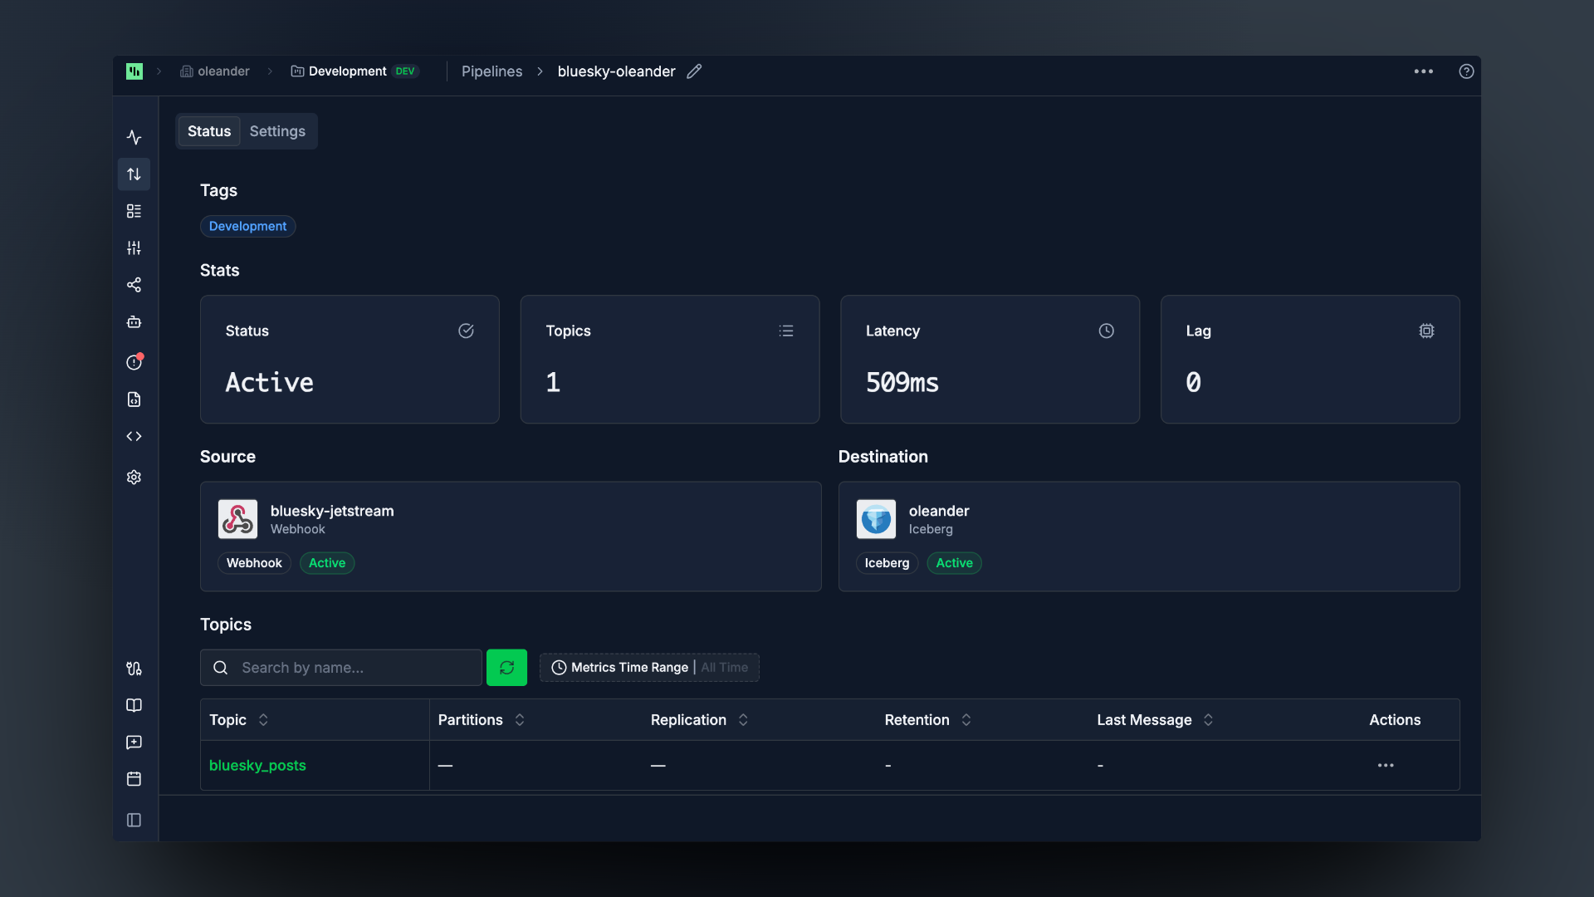Focus the Search by name field
The width and height of the screenshot is (1594, 897).
pyautogui.click(x=341, y=668)
